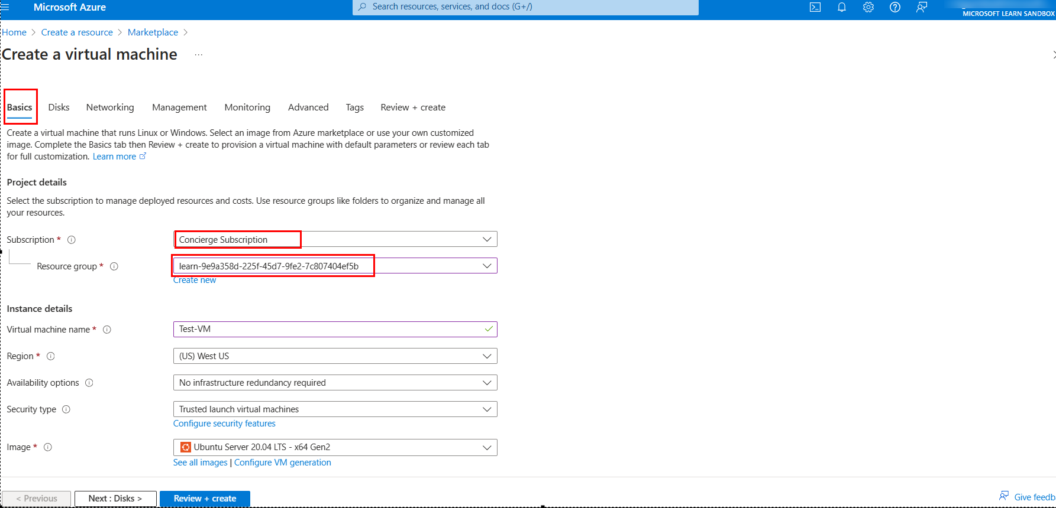The width and height of the screenshot is (1056, 508).
Task: Show info tooltip for Resource group
Action: click(x=114, y=266)
